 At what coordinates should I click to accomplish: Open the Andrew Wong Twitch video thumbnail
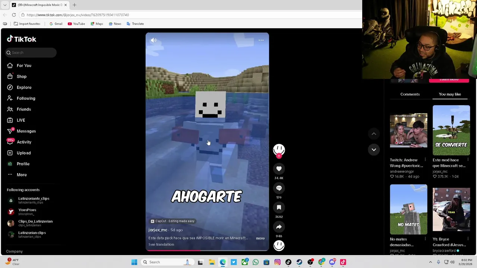(x=408, y=130)
